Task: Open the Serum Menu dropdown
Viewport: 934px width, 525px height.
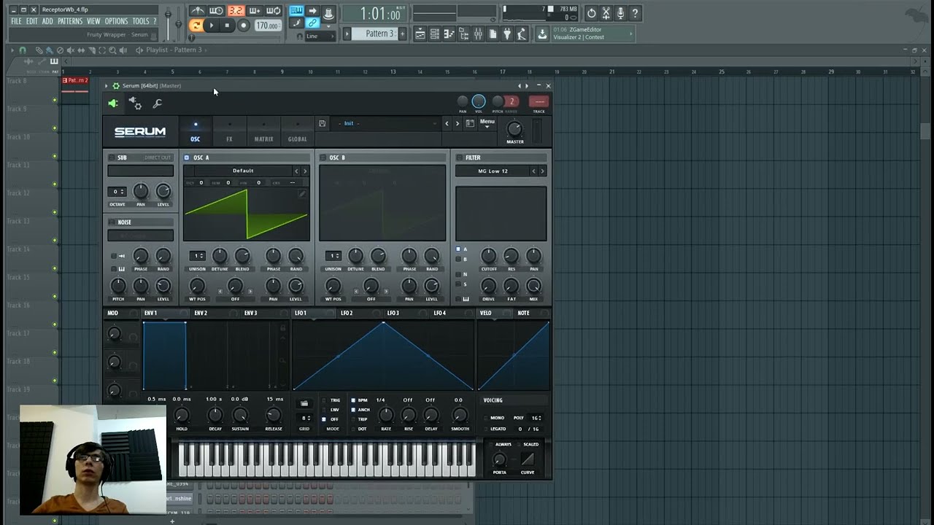Action: tap(487, 123)
